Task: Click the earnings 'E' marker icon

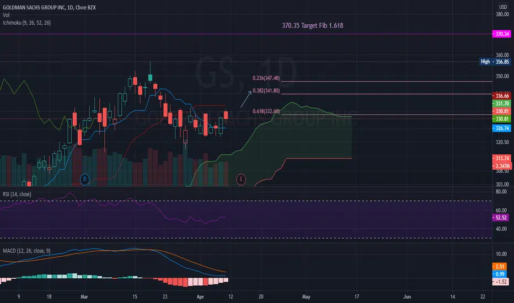Action: click(241, 179)
